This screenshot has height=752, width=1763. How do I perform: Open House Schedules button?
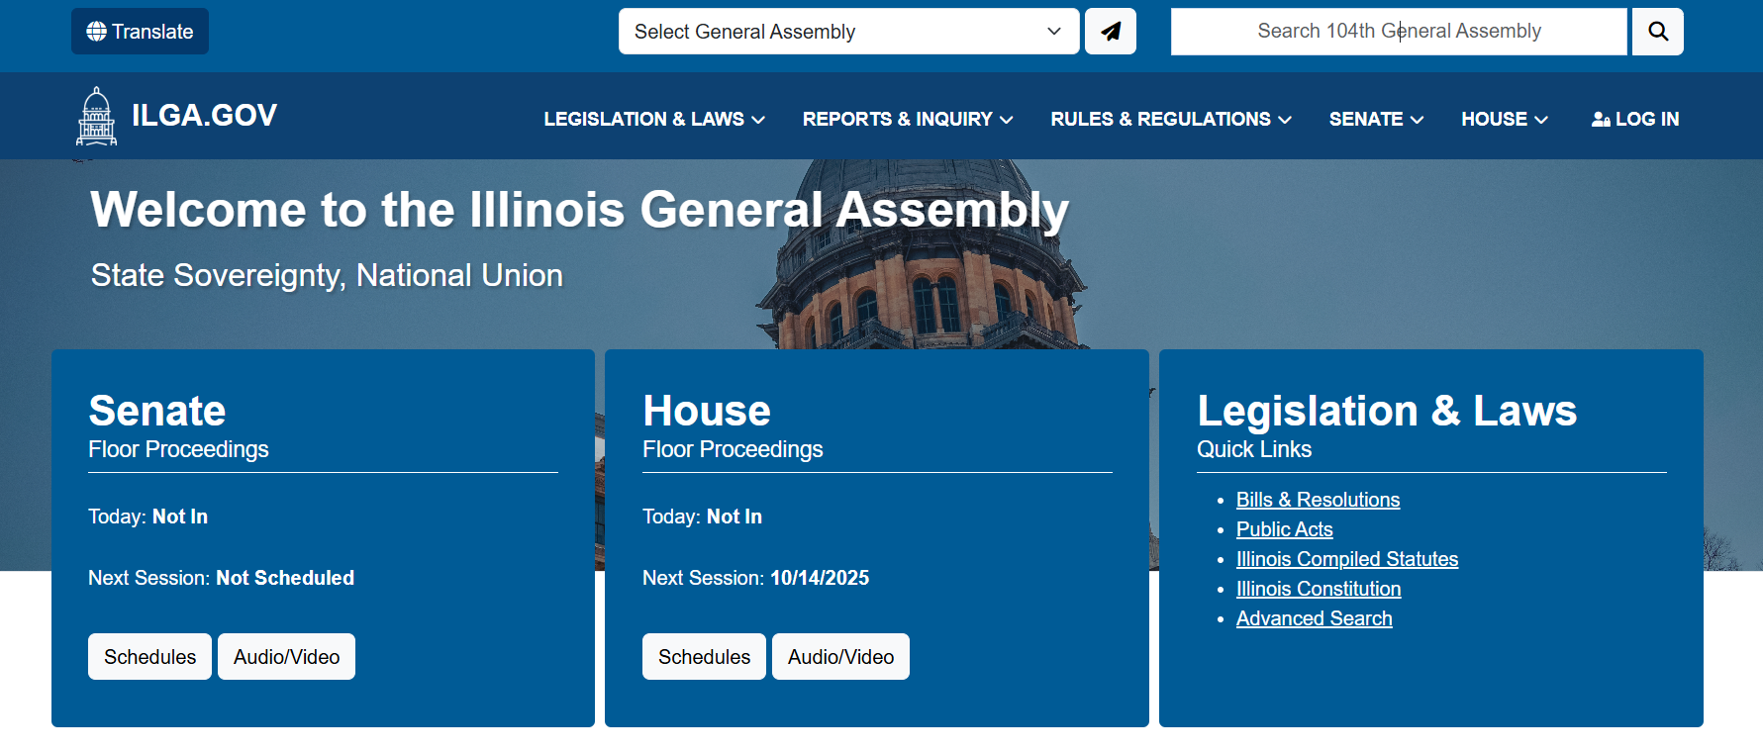point(705,657)
